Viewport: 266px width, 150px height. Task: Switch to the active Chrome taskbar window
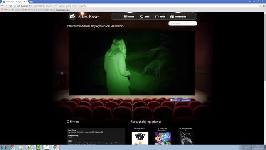tap(55, 147)
